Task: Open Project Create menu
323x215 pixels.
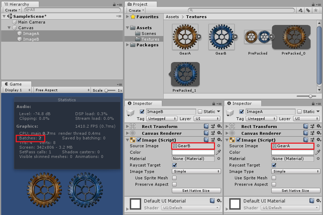Action: [136, 10]
